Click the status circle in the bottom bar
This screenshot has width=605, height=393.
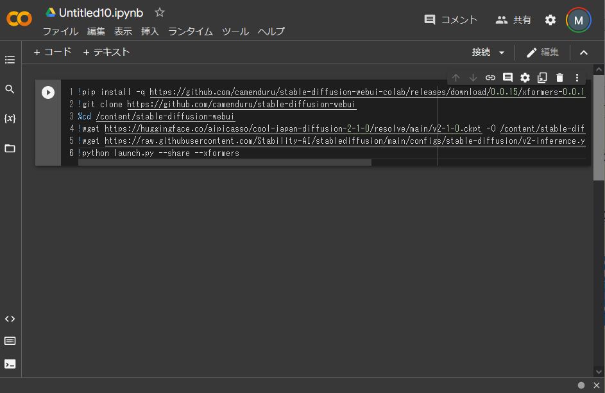point(581,385)
